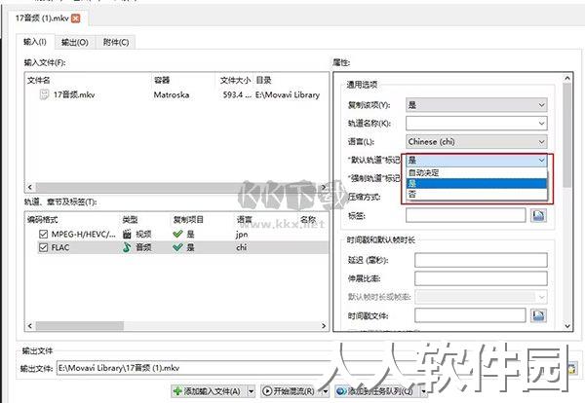Open the 添加到任务队列 dropdown arrow

[424, 391]
